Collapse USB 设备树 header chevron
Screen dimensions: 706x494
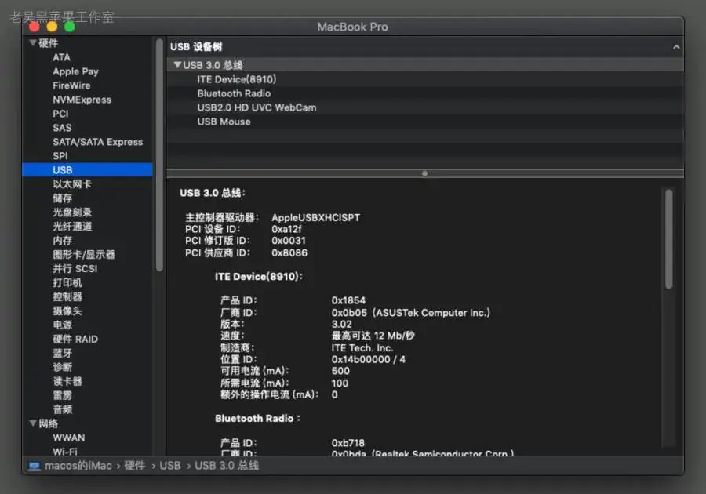(676, 47)
